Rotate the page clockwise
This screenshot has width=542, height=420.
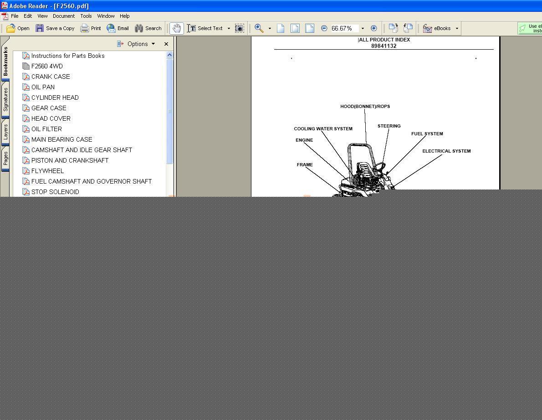point(393,28)
